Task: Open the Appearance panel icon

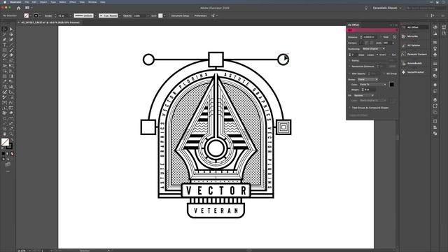Action: (435, 85)
